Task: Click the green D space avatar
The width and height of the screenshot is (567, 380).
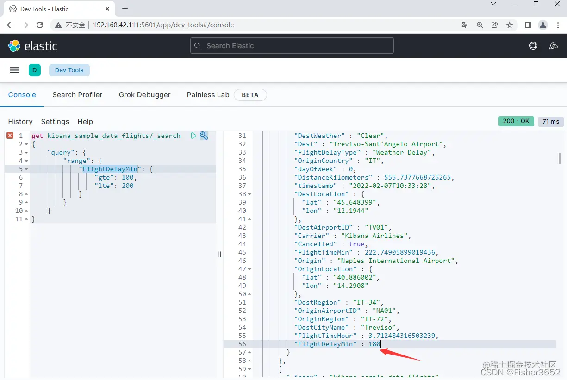Action: (x=35, y=70)
